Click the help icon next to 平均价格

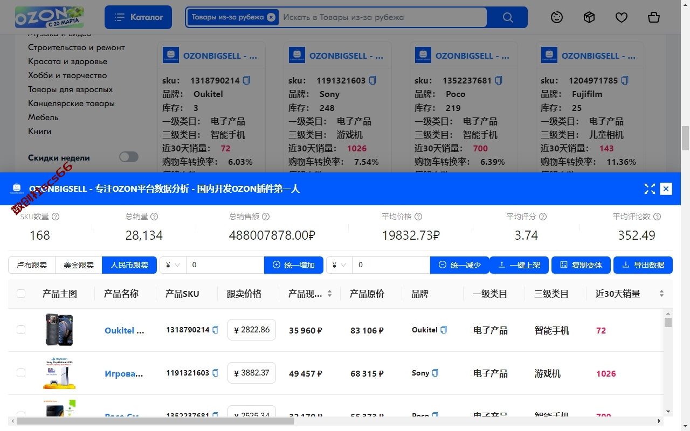point(418,217)
